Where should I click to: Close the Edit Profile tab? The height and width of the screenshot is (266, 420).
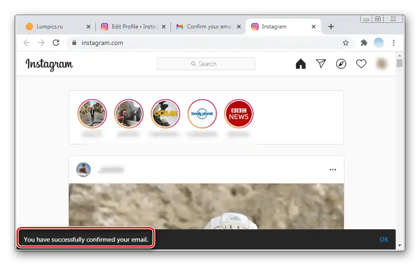[x=164, y=27]
